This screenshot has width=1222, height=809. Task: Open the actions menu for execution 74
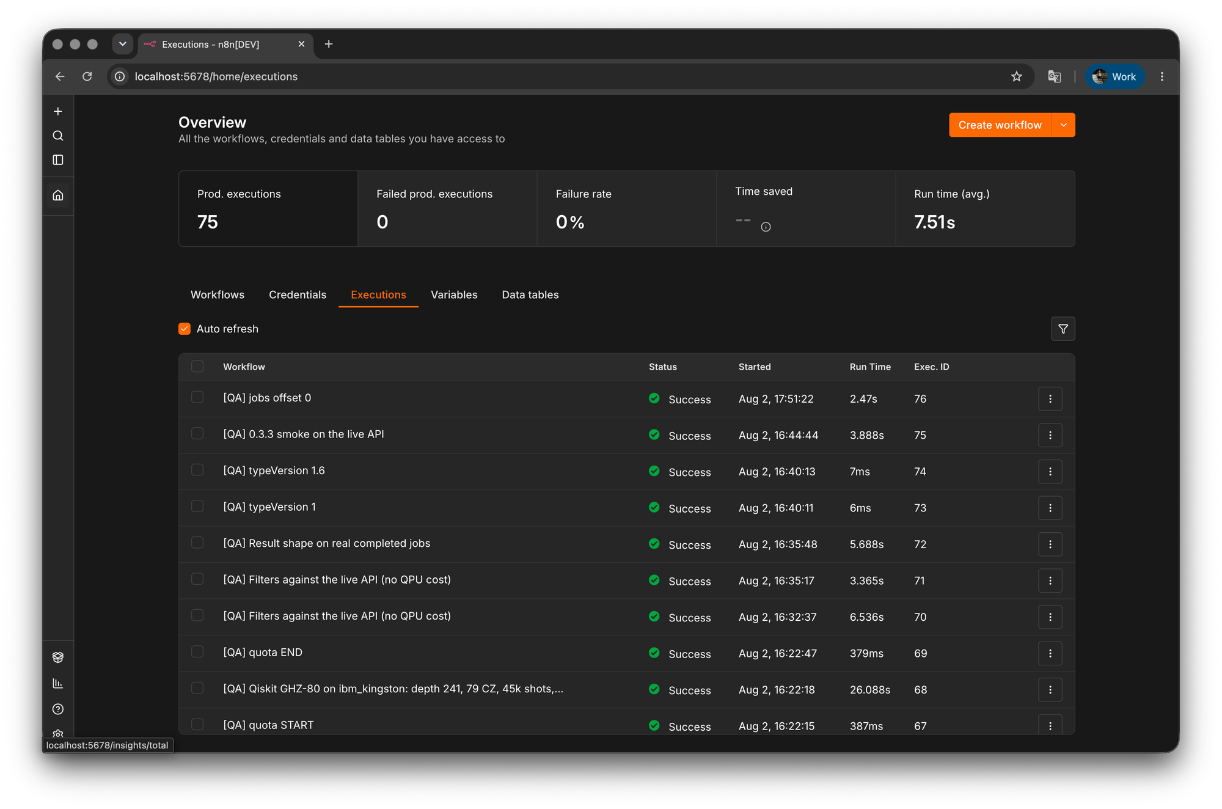pyautogui.click(x=1050, y=472)
